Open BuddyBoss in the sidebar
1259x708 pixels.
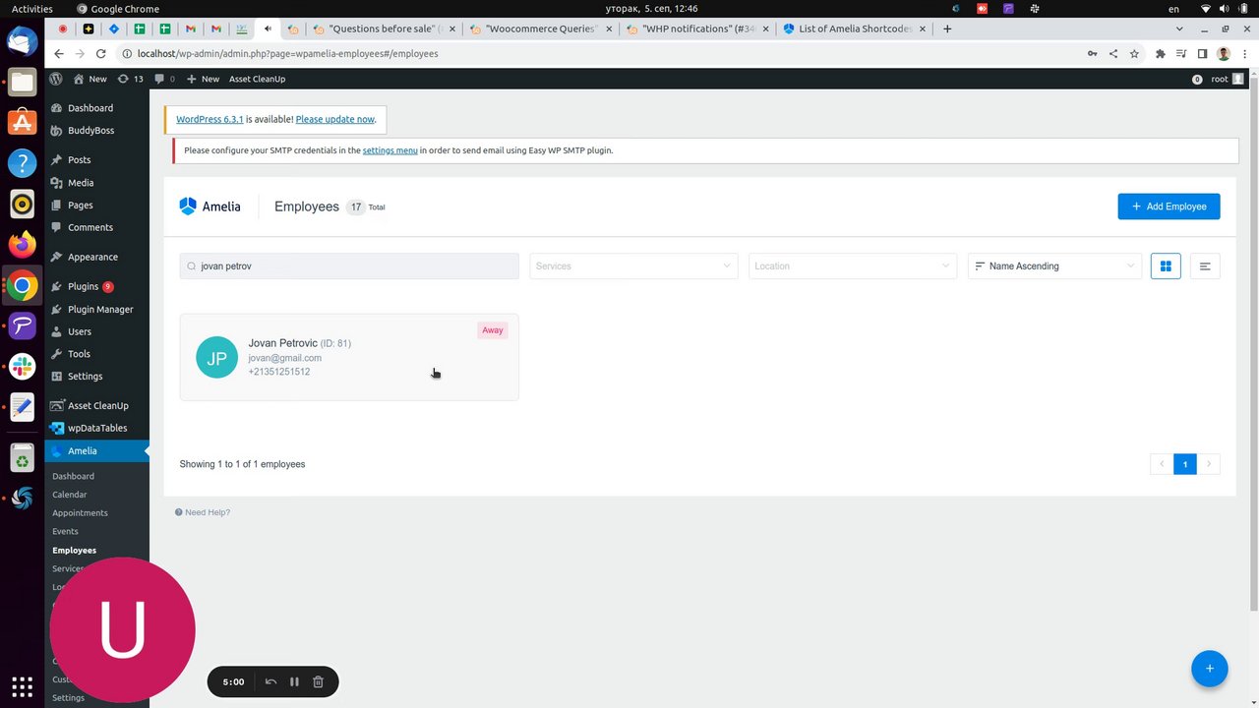(x=90, y=130)
